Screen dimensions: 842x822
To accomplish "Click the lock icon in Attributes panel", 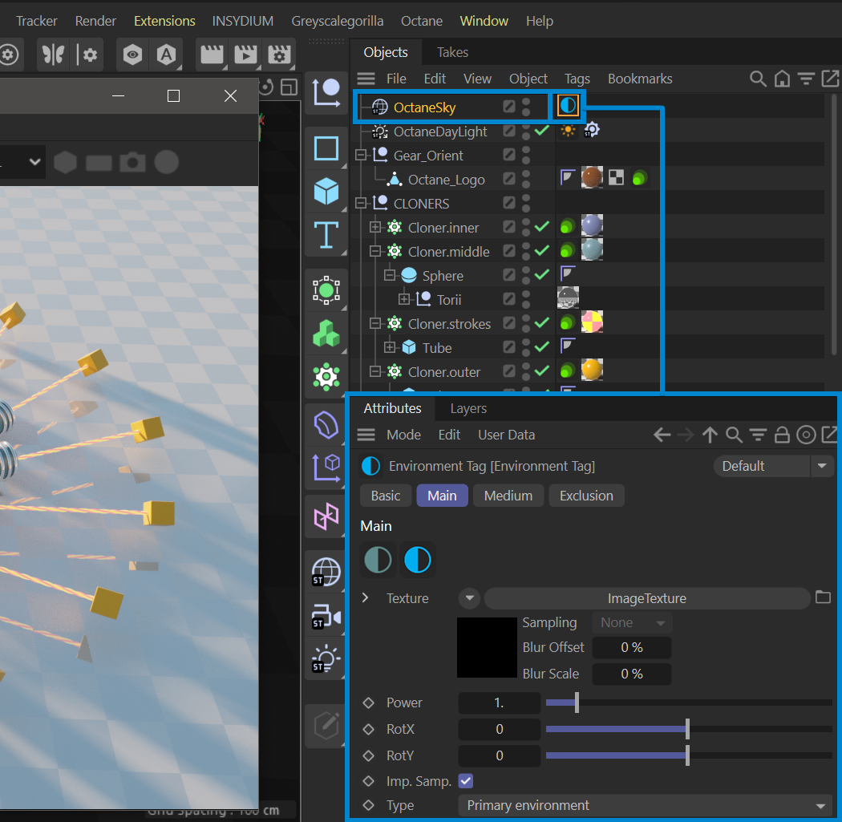I will pos(782,435).
